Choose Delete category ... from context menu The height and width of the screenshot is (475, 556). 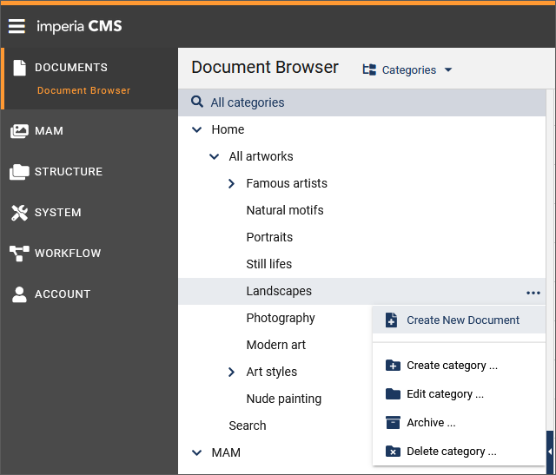(459, 452)
